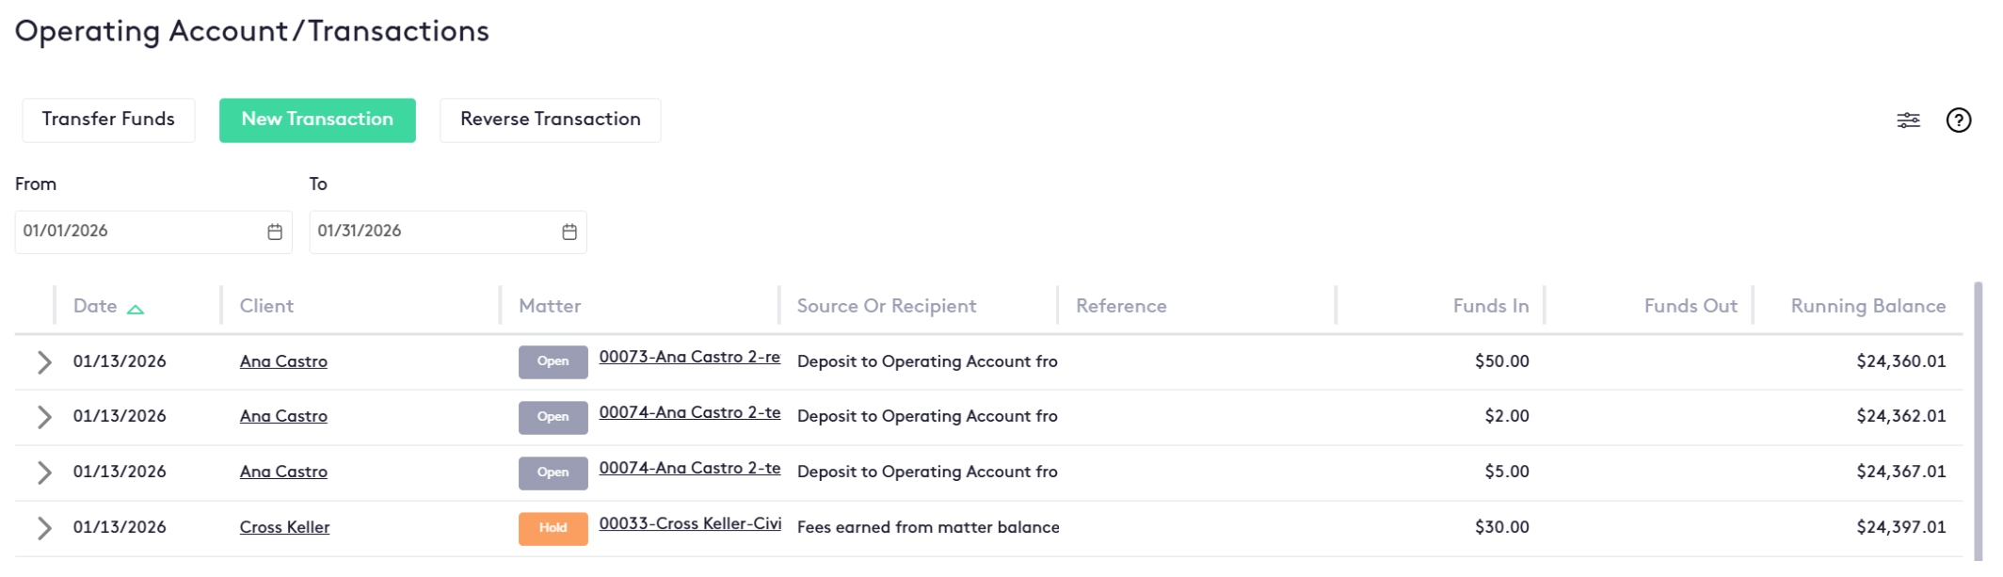The width and height of the screenshot is (2003, 577).
Task: Click the From date input field
Action: point(141,232)
